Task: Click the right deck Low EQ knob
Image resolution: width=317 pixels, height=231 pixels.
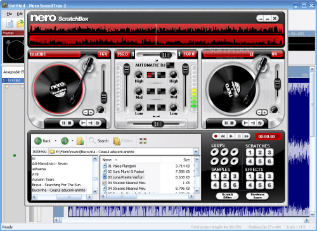Action: (x=174, y=108)
